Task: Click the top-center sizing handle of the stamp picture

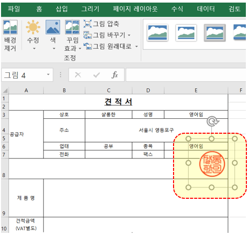Action: pyautogui.click(x=211, y=138)
